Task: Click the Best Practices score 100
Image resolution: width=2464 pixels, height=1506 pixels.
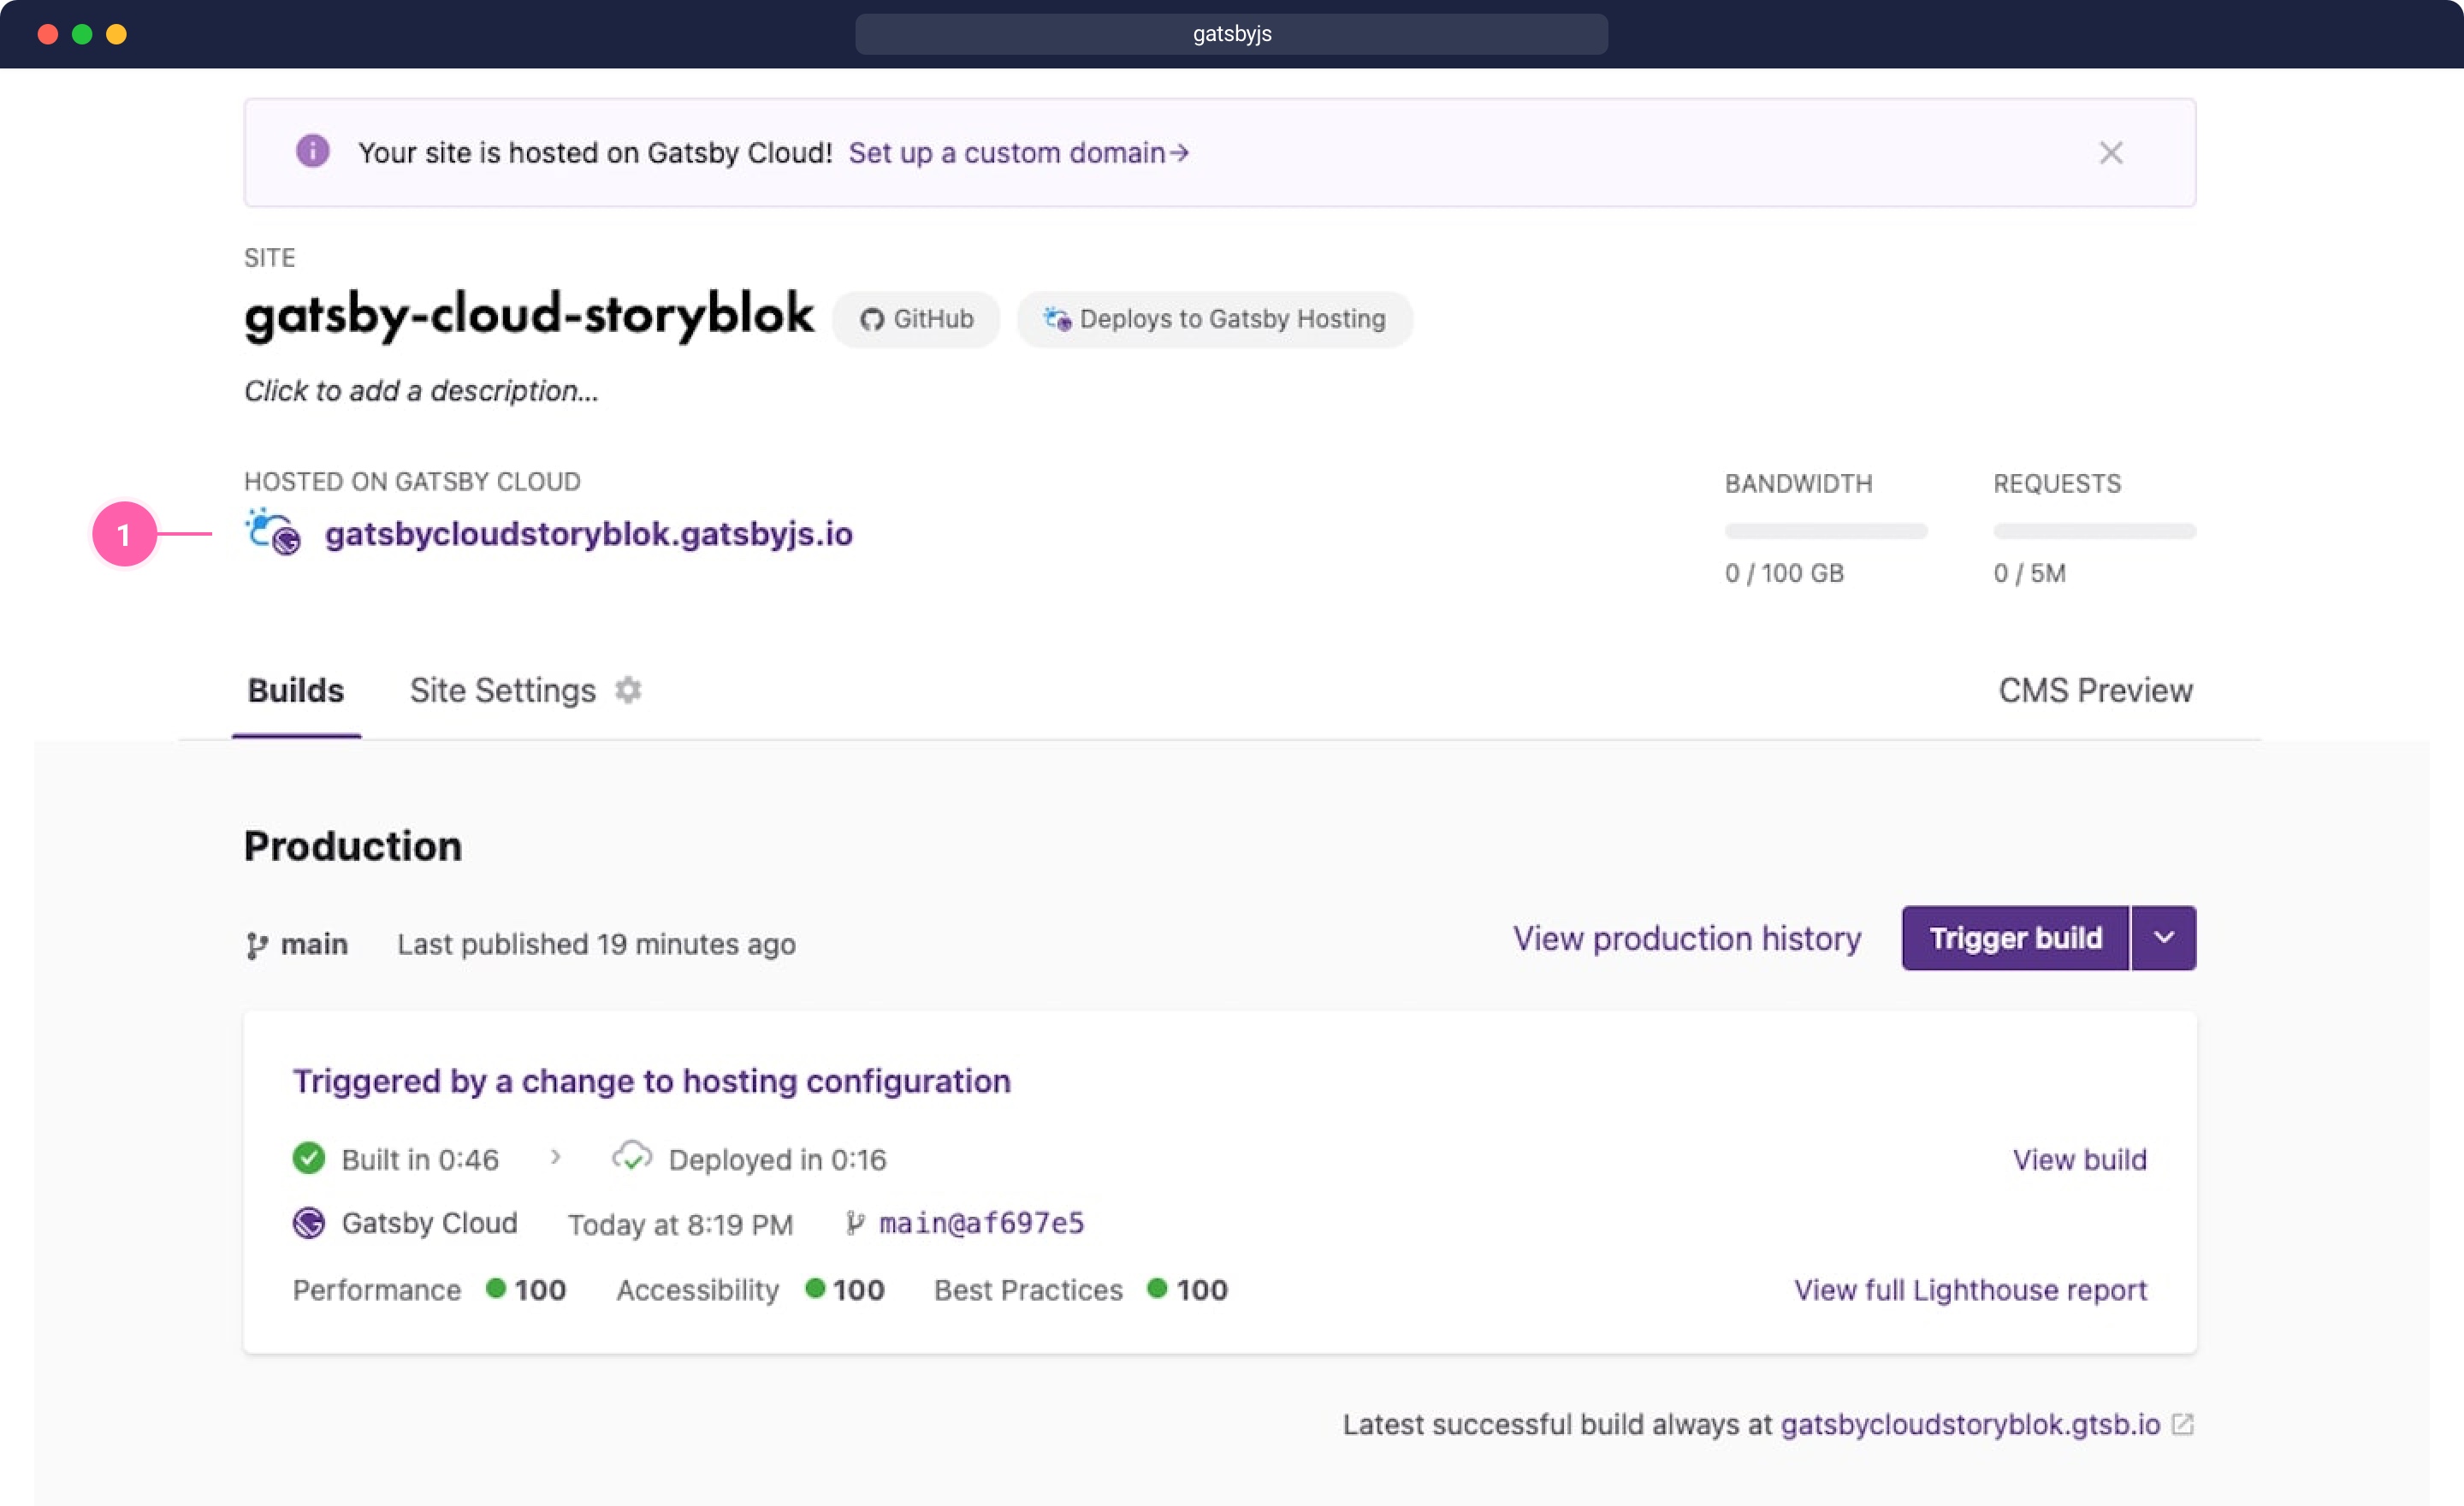Action: 1201,1290
